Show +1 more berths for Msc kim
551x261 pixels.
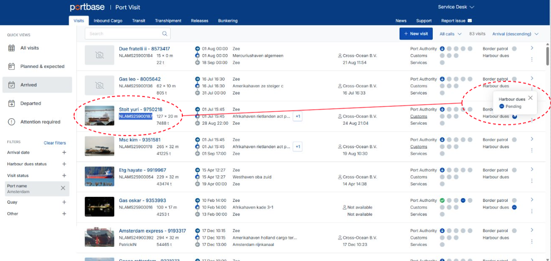click(x=298, y=146)
